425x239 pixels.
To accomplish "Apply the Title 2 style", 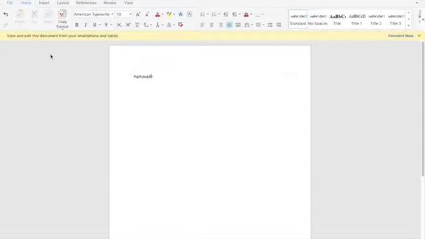I will pyautogui.click(x=377, y=19).
